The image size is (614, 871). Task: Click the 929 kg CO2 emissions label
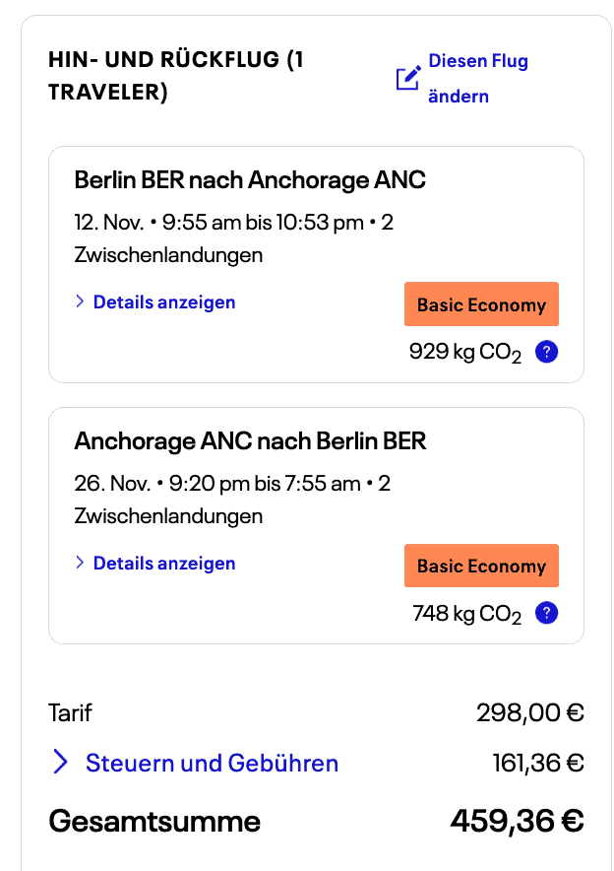tap(464, 353)
